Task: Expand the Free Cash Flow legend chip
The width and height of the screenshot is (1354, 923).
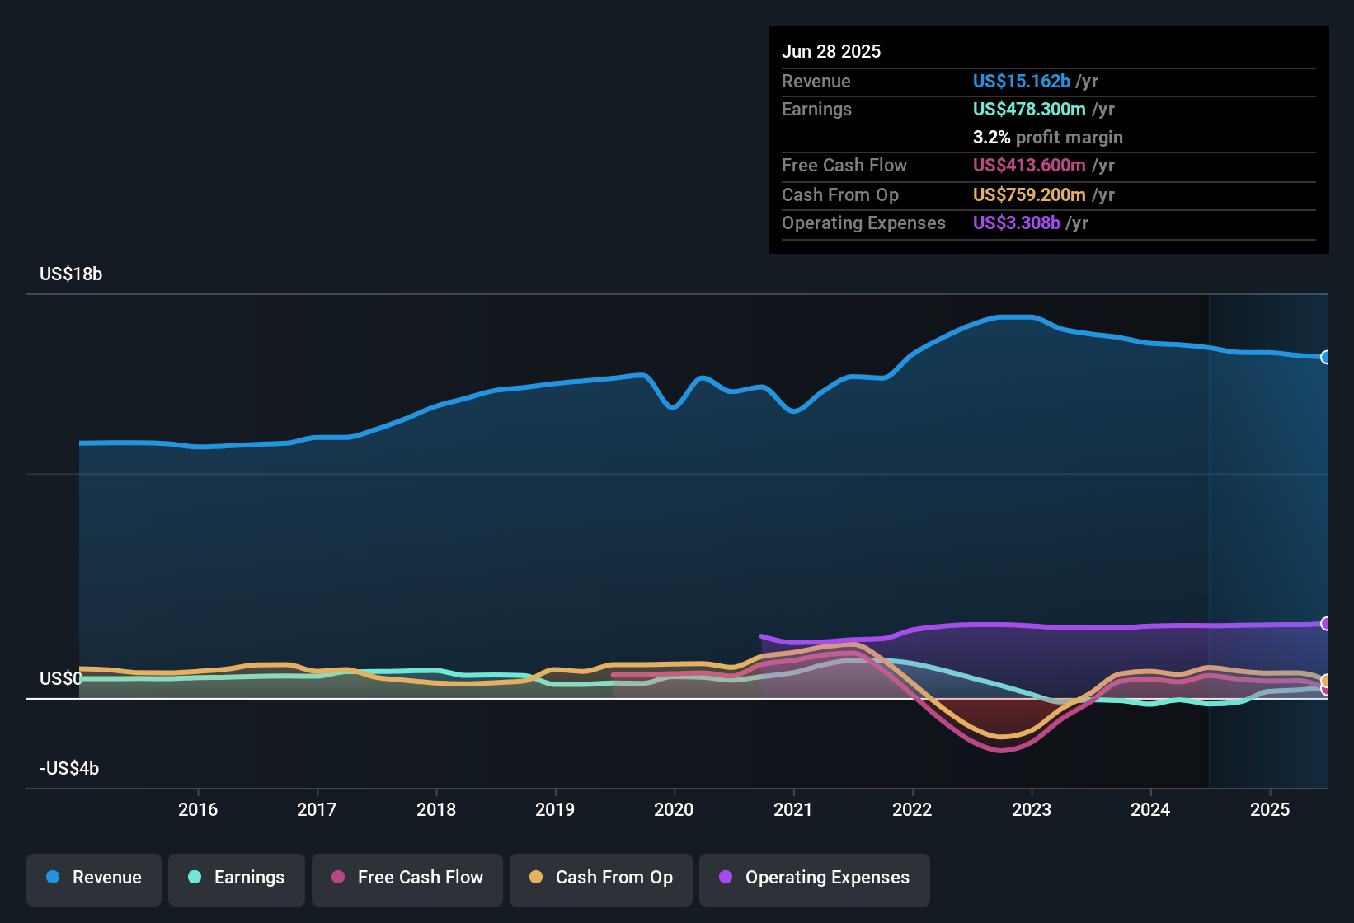Action: [407, 878]
